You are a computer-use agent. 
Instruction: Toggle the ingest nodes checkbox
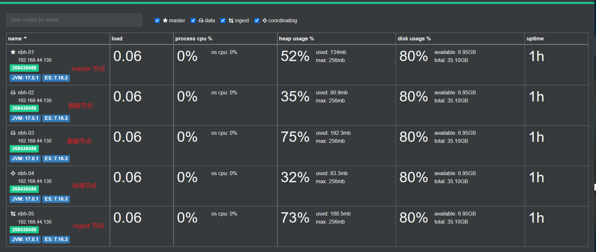pyautogui.click(x=223, y=20)
